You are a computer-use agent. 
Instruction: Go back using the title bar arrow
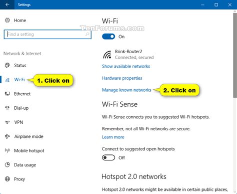[x=7, y=5]
